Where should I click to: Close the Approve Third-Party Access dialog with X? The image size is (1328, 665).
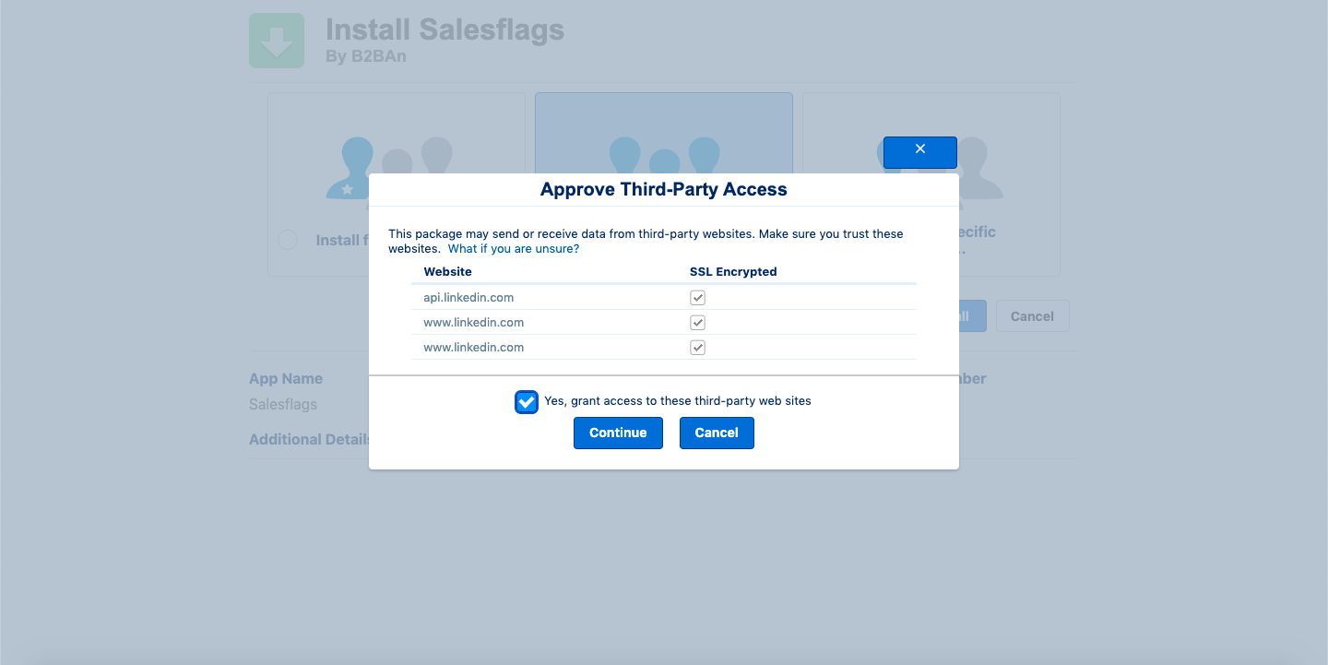919,152
